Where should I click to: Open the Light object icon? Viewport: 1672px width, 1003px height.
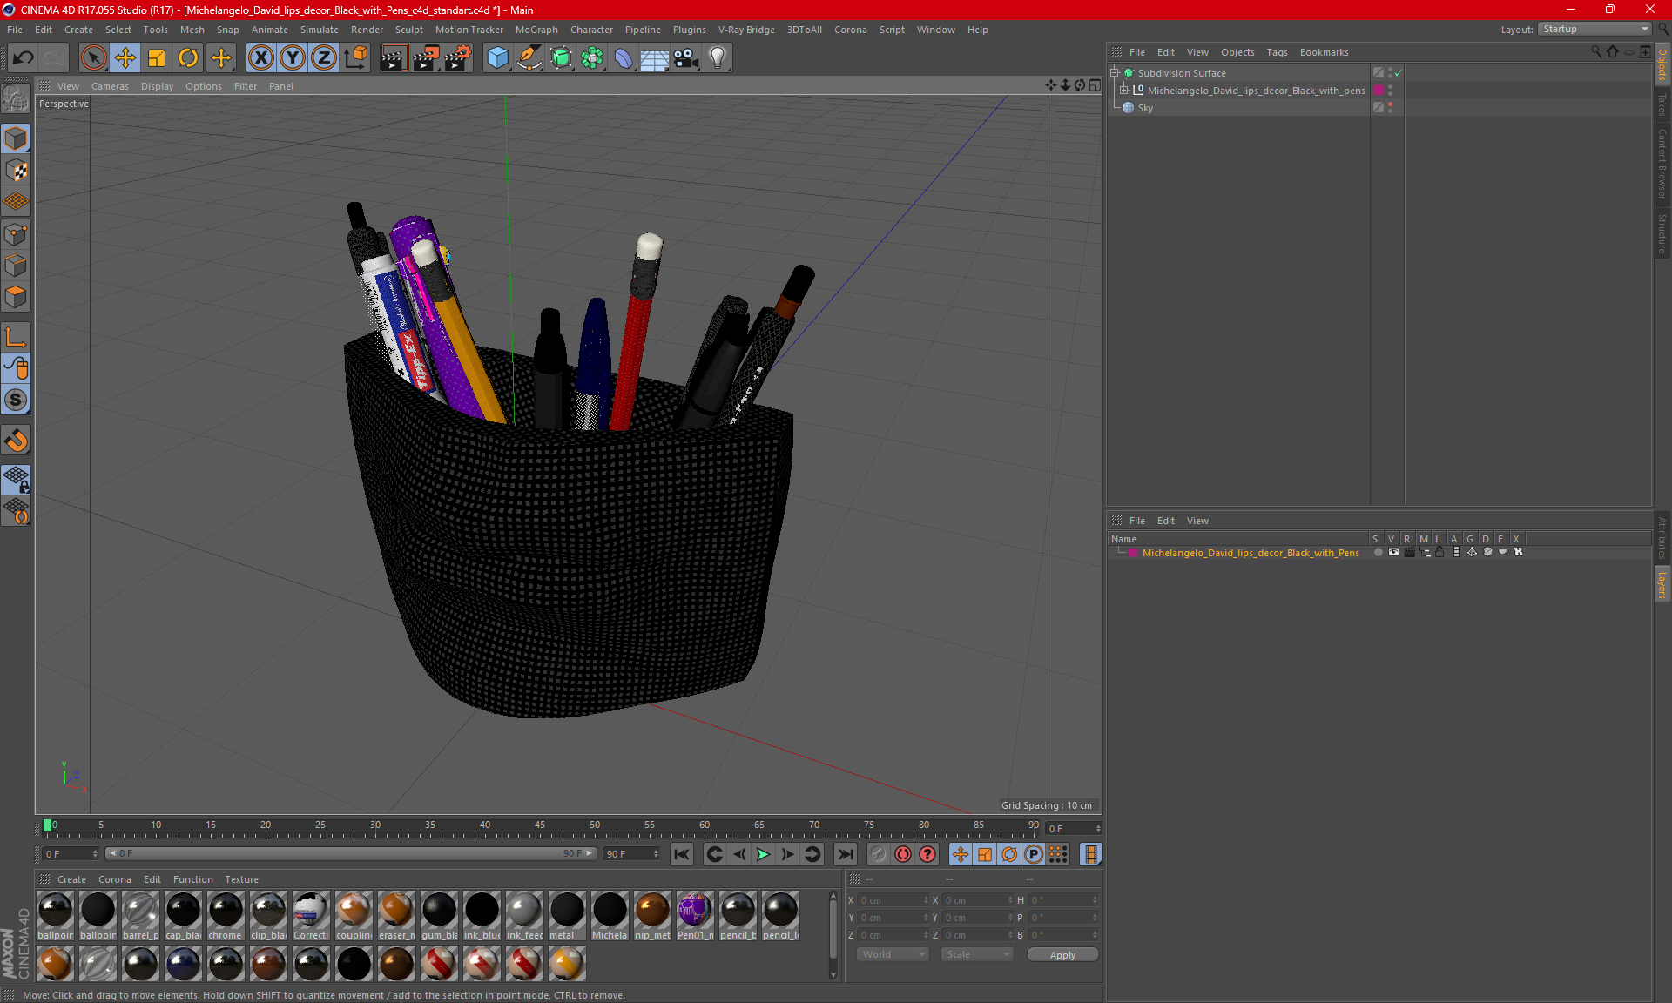click(718, 58)
